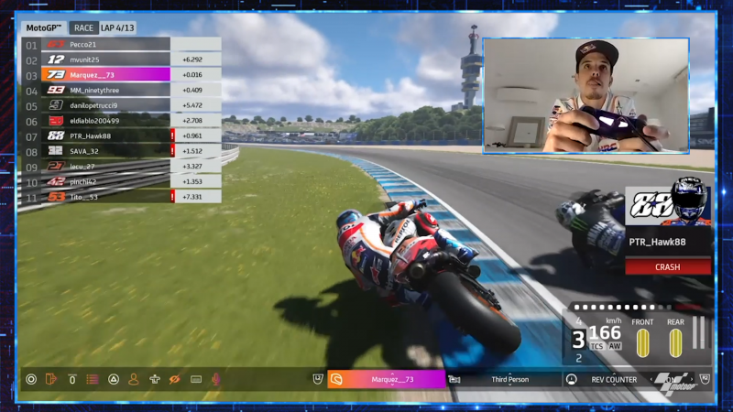
Task: Click the 93 number badge for MM_ninetythree
Action: point(56,90)
